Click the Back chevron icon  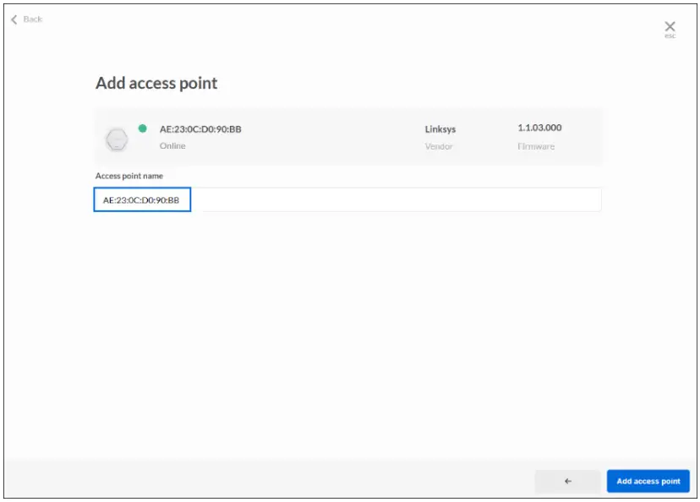14,19
